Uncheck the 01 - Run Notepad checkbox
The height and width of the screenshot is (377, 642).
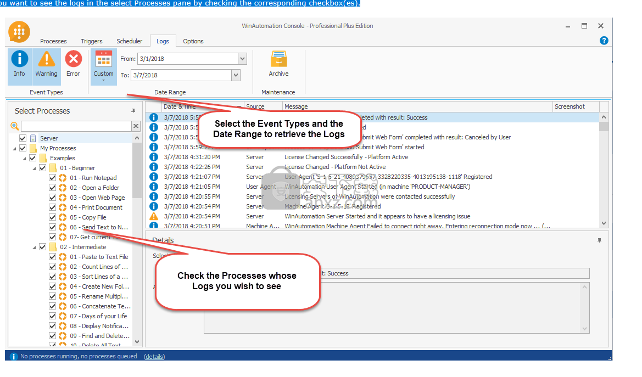point(52,178)
